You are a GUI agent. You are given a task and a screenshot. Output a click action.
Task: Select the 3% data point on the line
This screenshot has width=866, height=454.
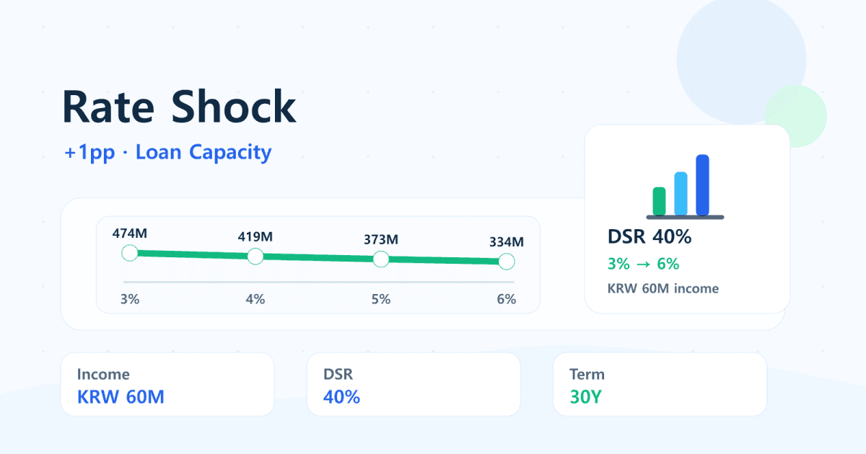coord(130,253)
